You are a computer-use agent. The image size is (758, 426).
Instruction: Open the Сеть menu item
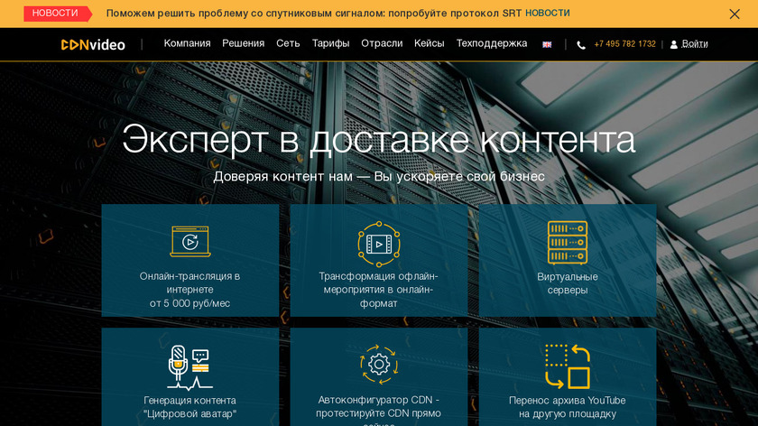pos(288,43)
